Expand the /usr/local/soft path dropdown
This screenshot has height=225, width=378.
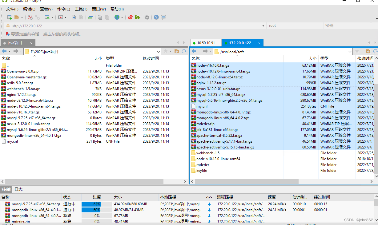[x=350, y=52]
